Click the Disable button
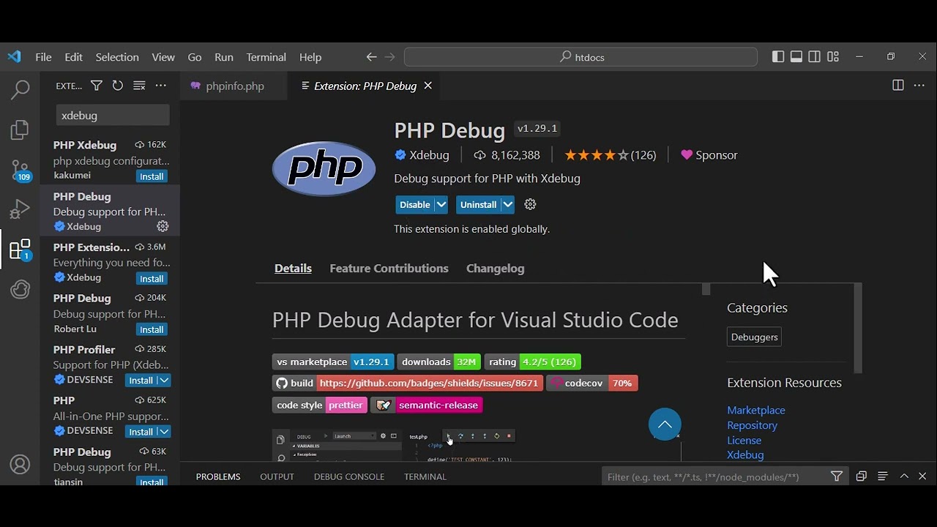Image resolution: width=937 pixels, height=527 pixels. [x=415, y=205]
